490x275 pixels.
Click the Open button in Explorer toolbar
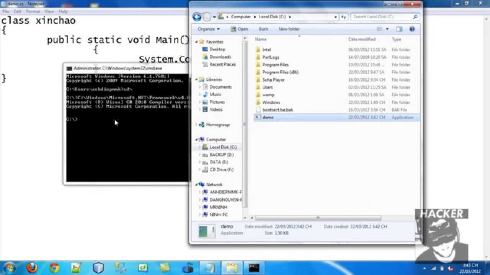click(240, 29)
